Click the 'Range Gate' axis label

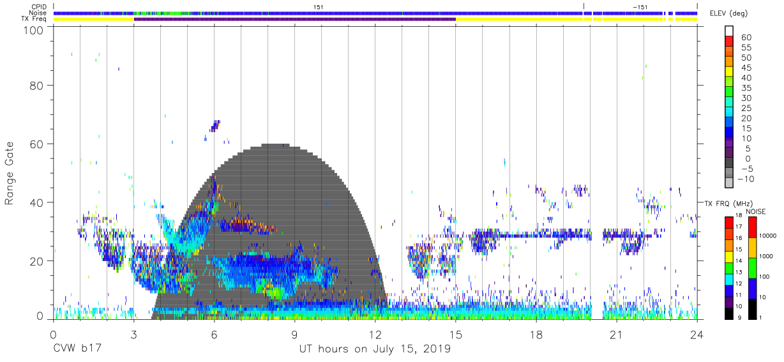point(10,173)
